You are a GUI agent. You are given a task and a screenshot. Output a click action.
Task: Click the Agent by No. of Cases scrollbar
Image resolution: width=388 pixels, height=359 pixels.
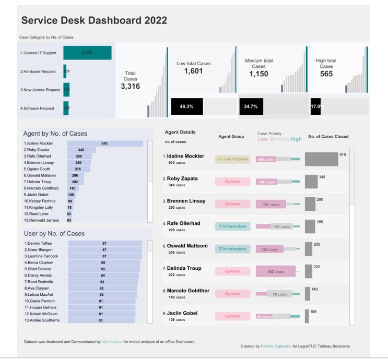click(x=150, y=182)
